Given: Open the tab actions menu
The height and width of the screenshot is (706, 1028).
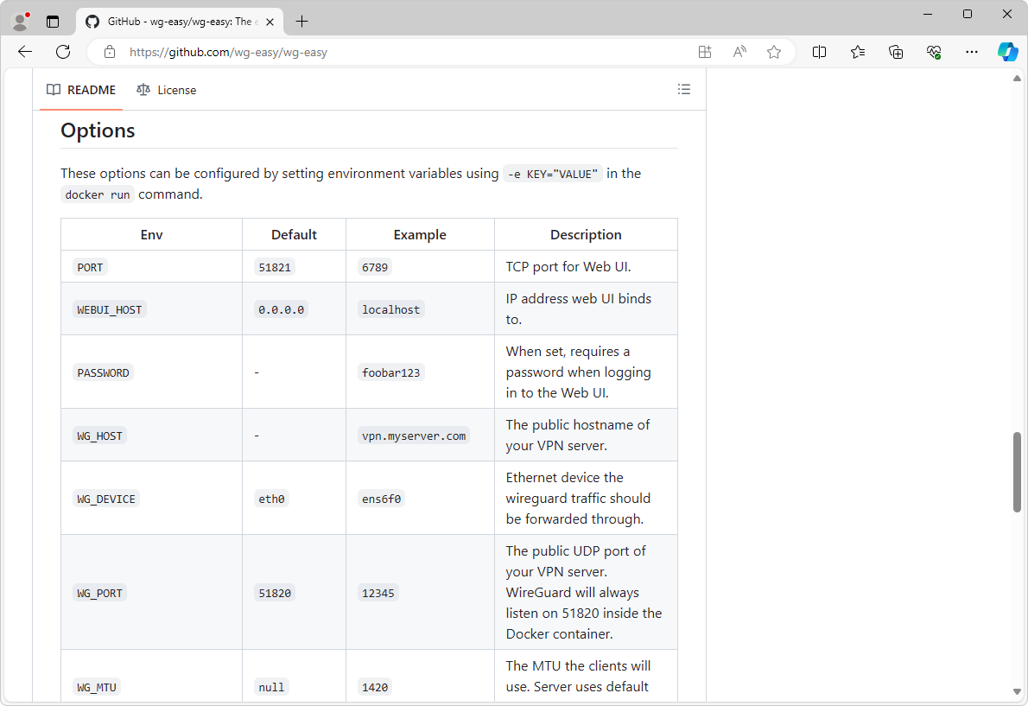Looking at the screenshot, I should pyautogui.click(x=53, y=22).
